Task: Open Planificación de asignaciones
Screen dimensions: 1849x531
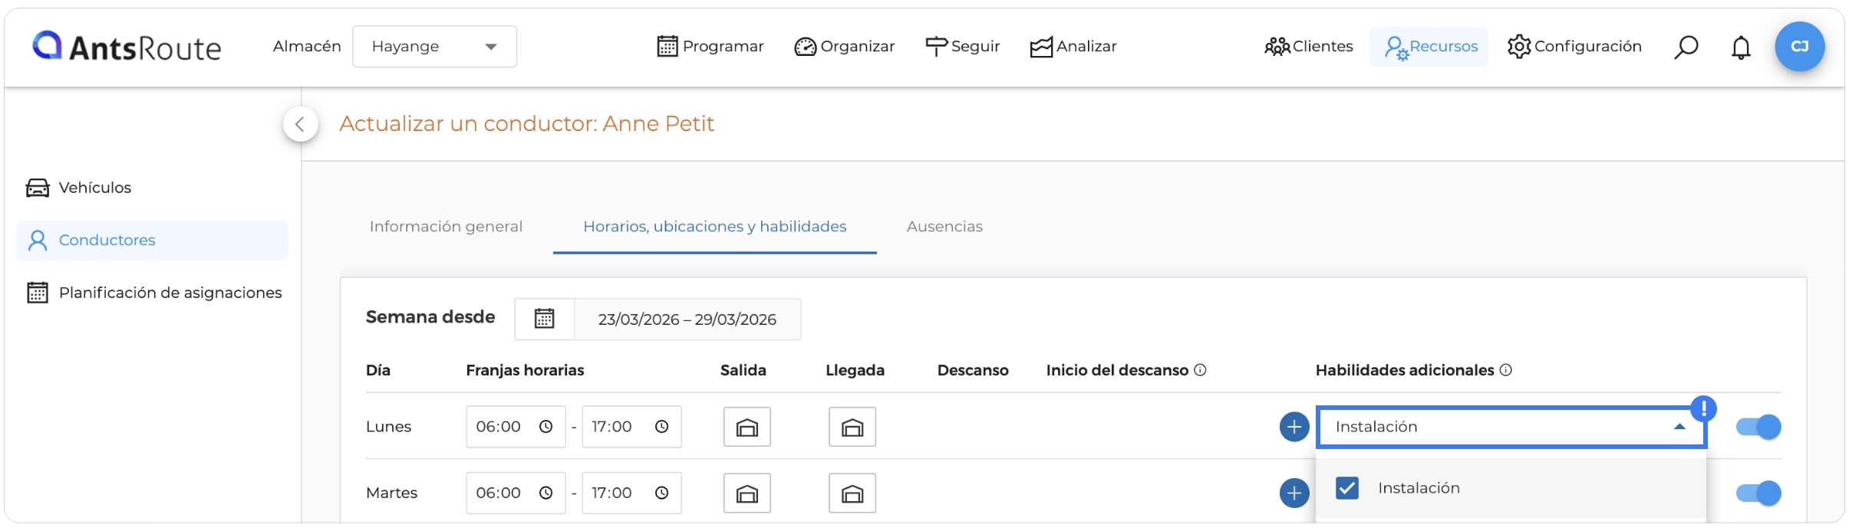Action: 154,293
